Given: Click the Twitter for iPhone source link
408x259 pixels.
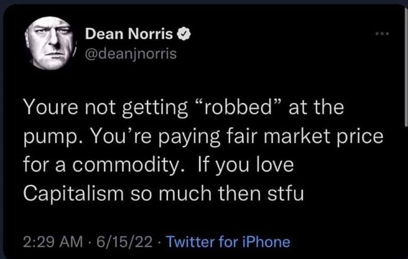Looking at the screenshot, I should pos(228,242).
